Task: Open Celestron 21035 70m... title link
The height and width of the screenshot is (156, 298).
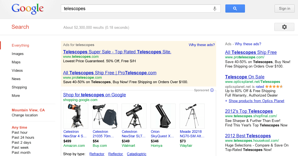Action: click(x=103, y=134)
